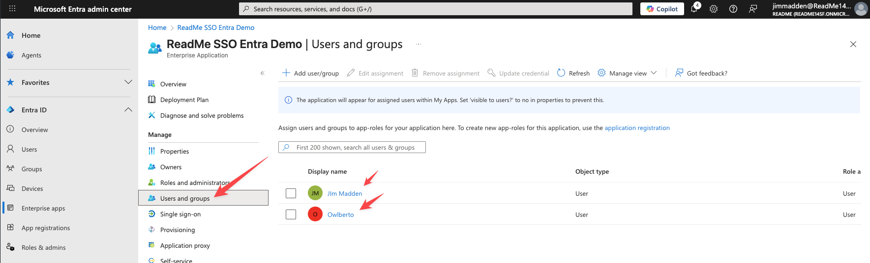This screenshot has height=263, width=870.
Task: Check the box for Owlberto
Action: [x=291, y=214]
